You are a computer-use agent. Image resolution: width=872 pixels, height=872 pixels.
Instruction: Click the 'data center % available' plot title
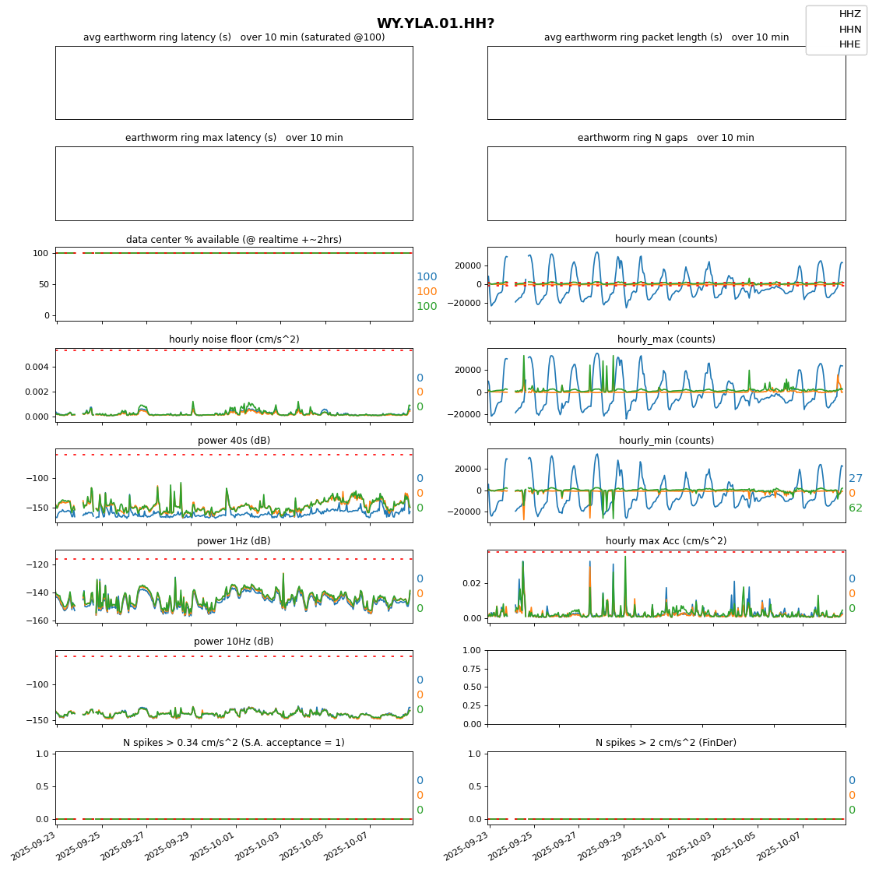234,239
